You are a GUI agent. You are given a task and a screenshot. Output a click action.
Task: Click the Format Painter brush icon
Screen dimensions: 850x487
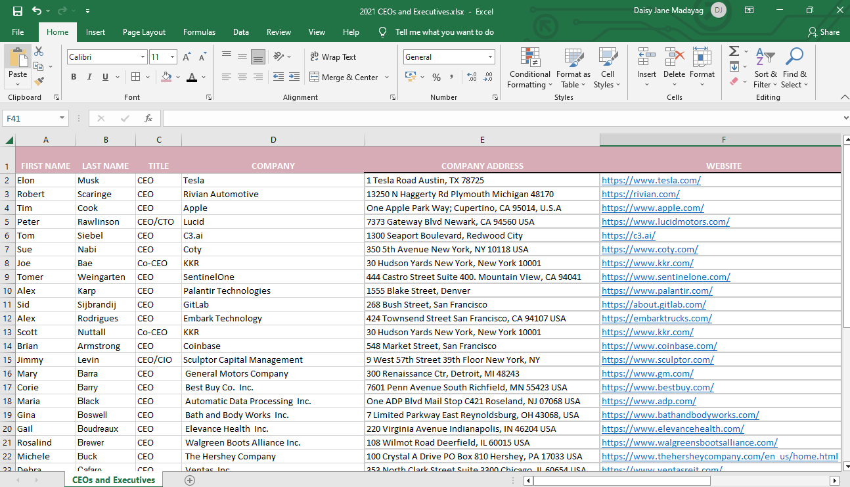tap(39, 81)
